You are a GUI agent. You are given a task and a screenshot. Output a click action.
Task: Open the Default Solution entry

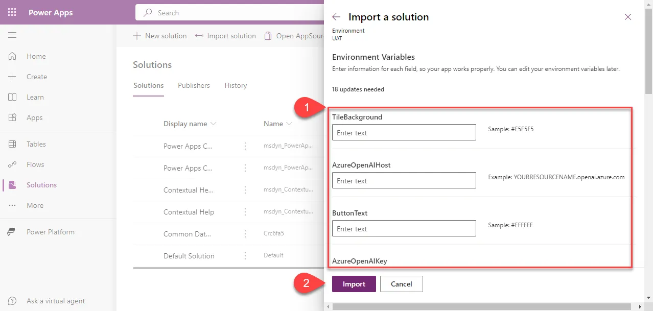pyautogui.click(x=189, y=256)
